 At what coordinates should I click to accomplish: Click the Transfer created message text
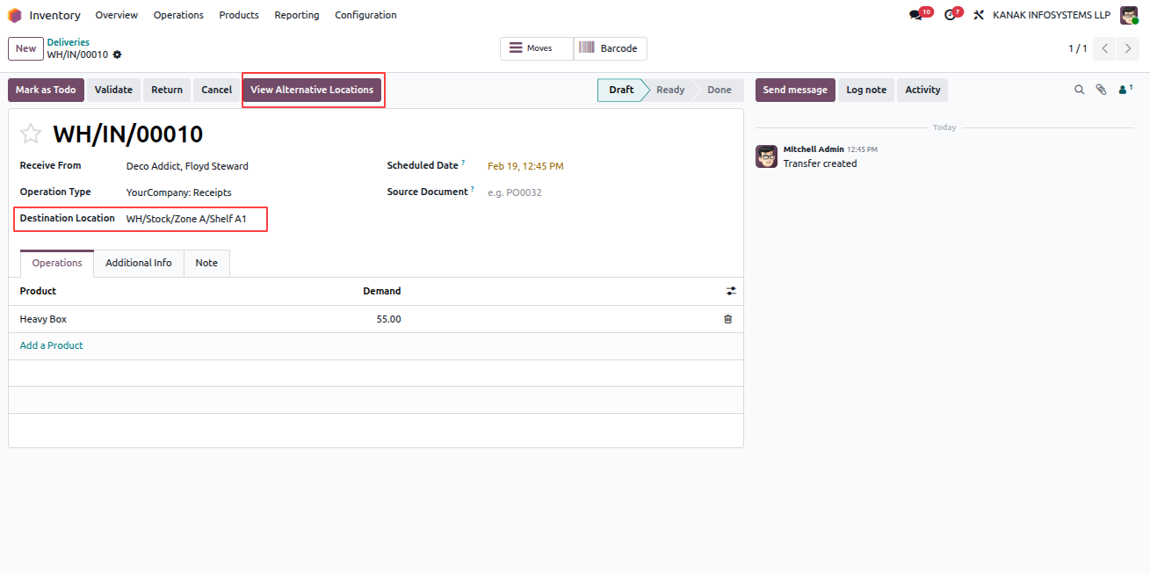[820, 163]
